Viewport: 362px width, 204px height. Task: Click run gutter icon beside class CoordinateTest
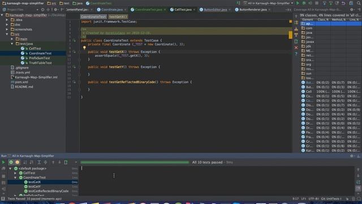pyautogui.click(x=74, y=40)
